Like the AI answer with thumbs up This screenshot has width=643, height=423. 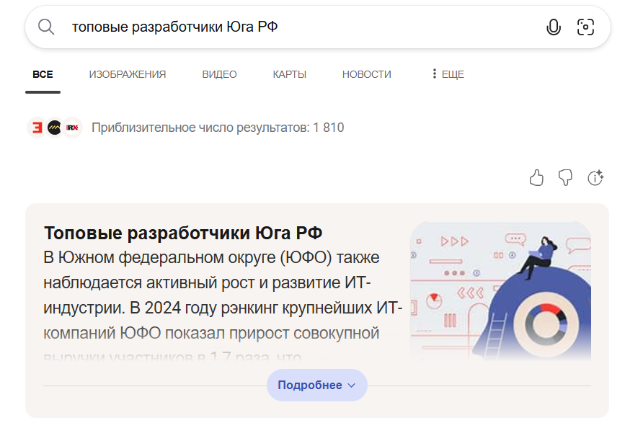536,178
